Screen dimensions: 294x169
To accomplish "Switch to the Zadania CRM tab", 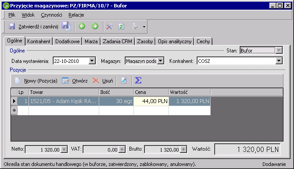I will (x=117, y=41).
